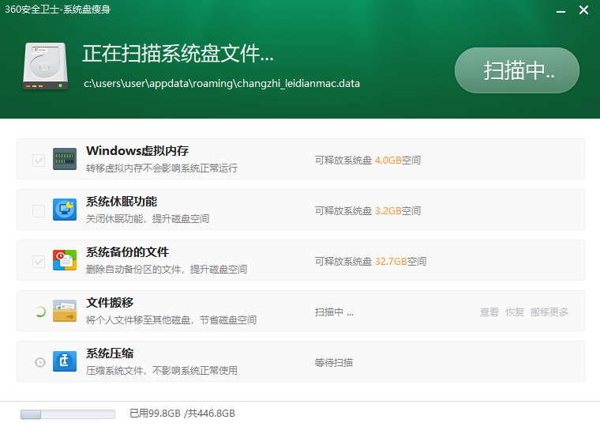Open the 查看 link in the 文件搬移 row

click(x=489, y=312)
